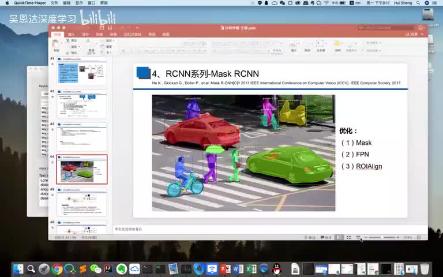Open WeChat from the Dock
This screenshot has width=443, height=277.
pos(96,269)
